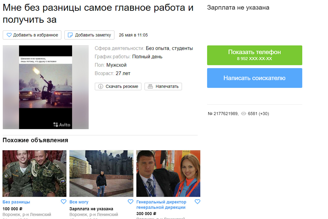328x219 pixels.
Task: Open thumbnail of man near monument
Action: (x=101, y=174)
